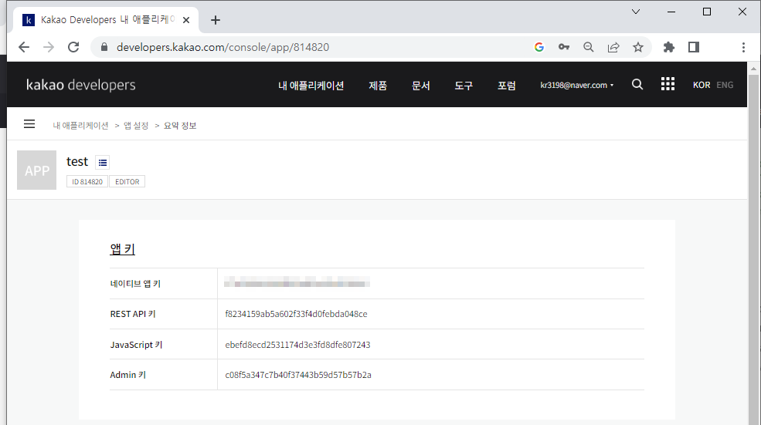Click the kakao developers logo
Viewport: 761px width, 425px height.
click(81, 85)
